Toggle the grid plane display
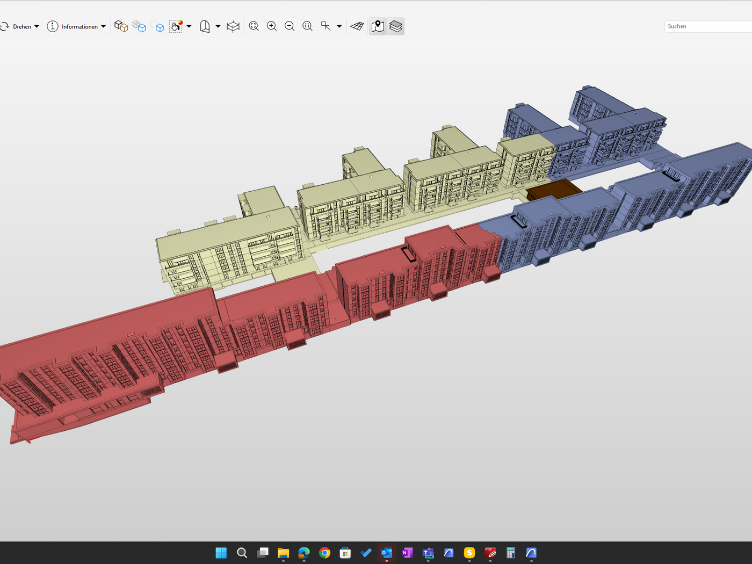 357,26
